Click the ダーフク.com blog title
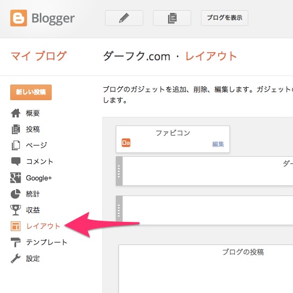 point(137,56)
